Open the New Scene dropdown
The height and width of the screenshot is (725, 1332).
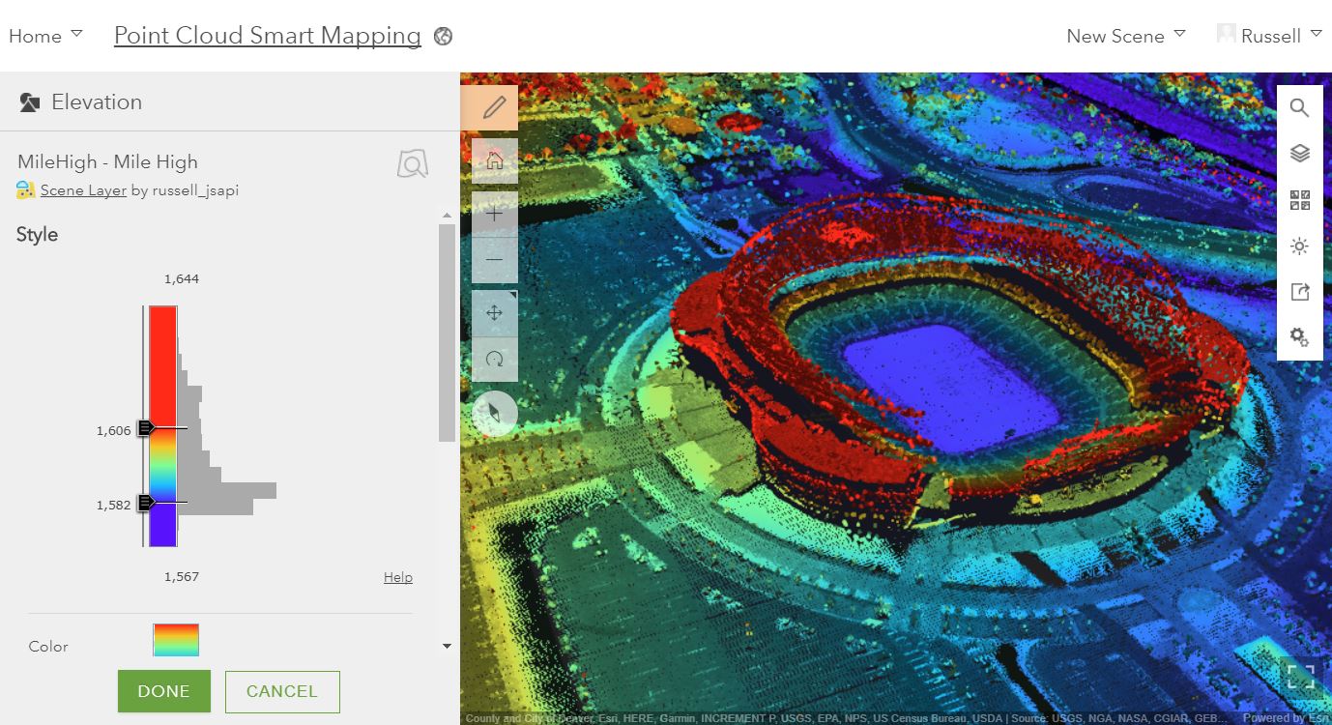[1126, 36]
